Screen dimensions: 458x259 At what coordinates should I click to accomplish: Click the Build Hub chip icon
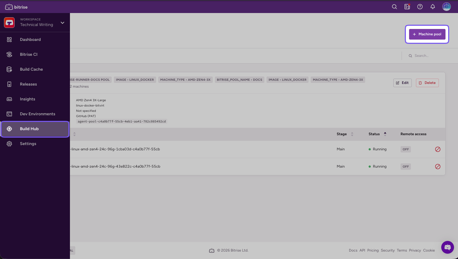[x=9, y=129]
